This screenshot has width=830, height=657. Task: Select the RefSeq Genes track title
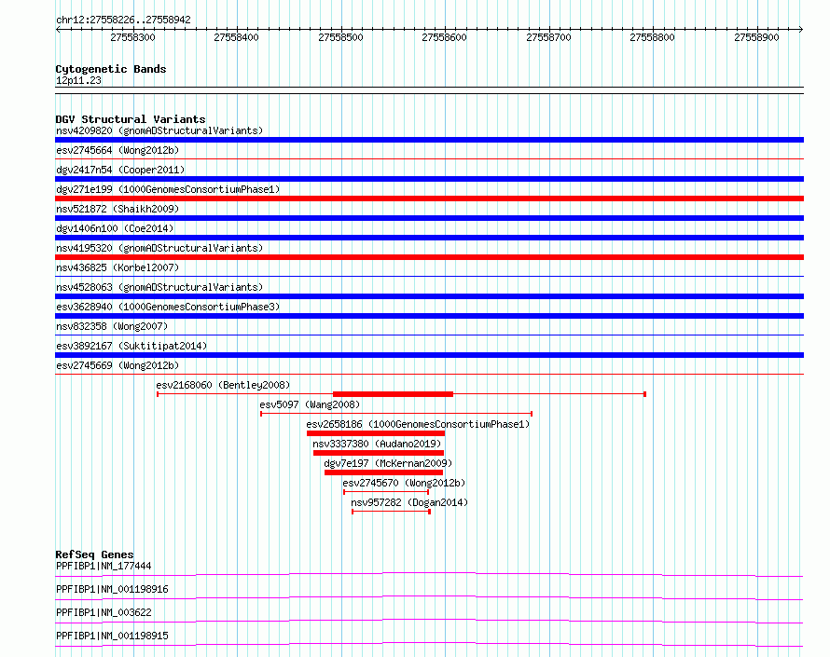click(94, 554)
